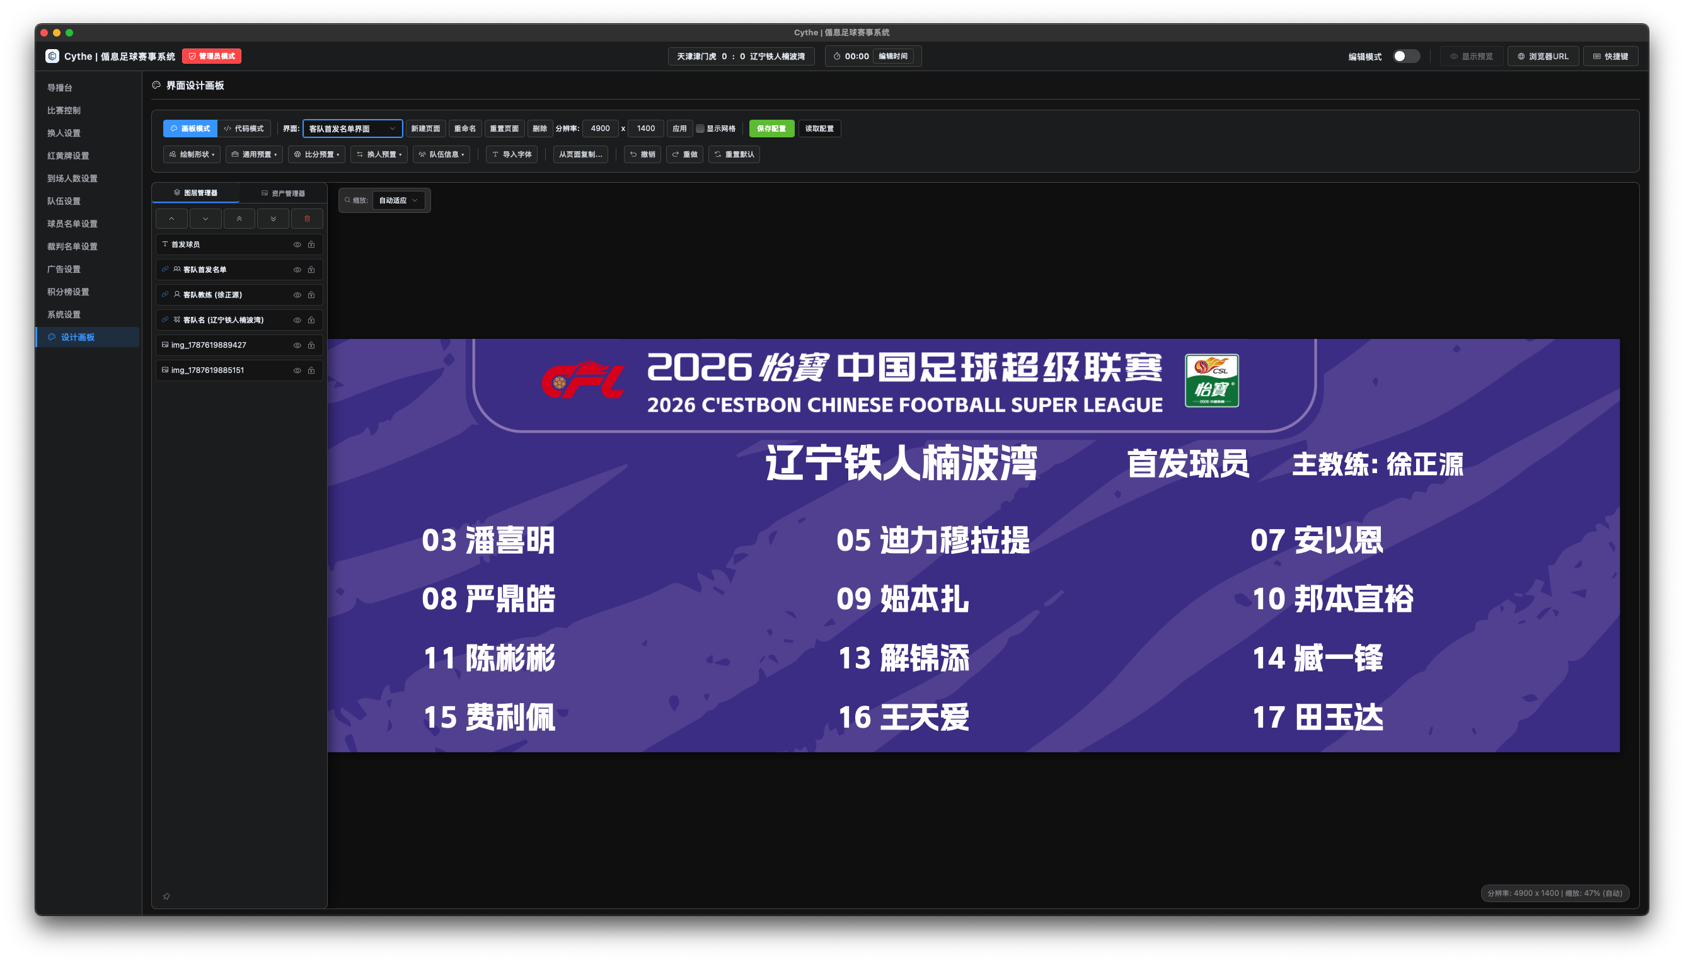Toggle the 编辑模式 switch
The height and width of the screenshot is (962, 1684).
pos(1406,56)
